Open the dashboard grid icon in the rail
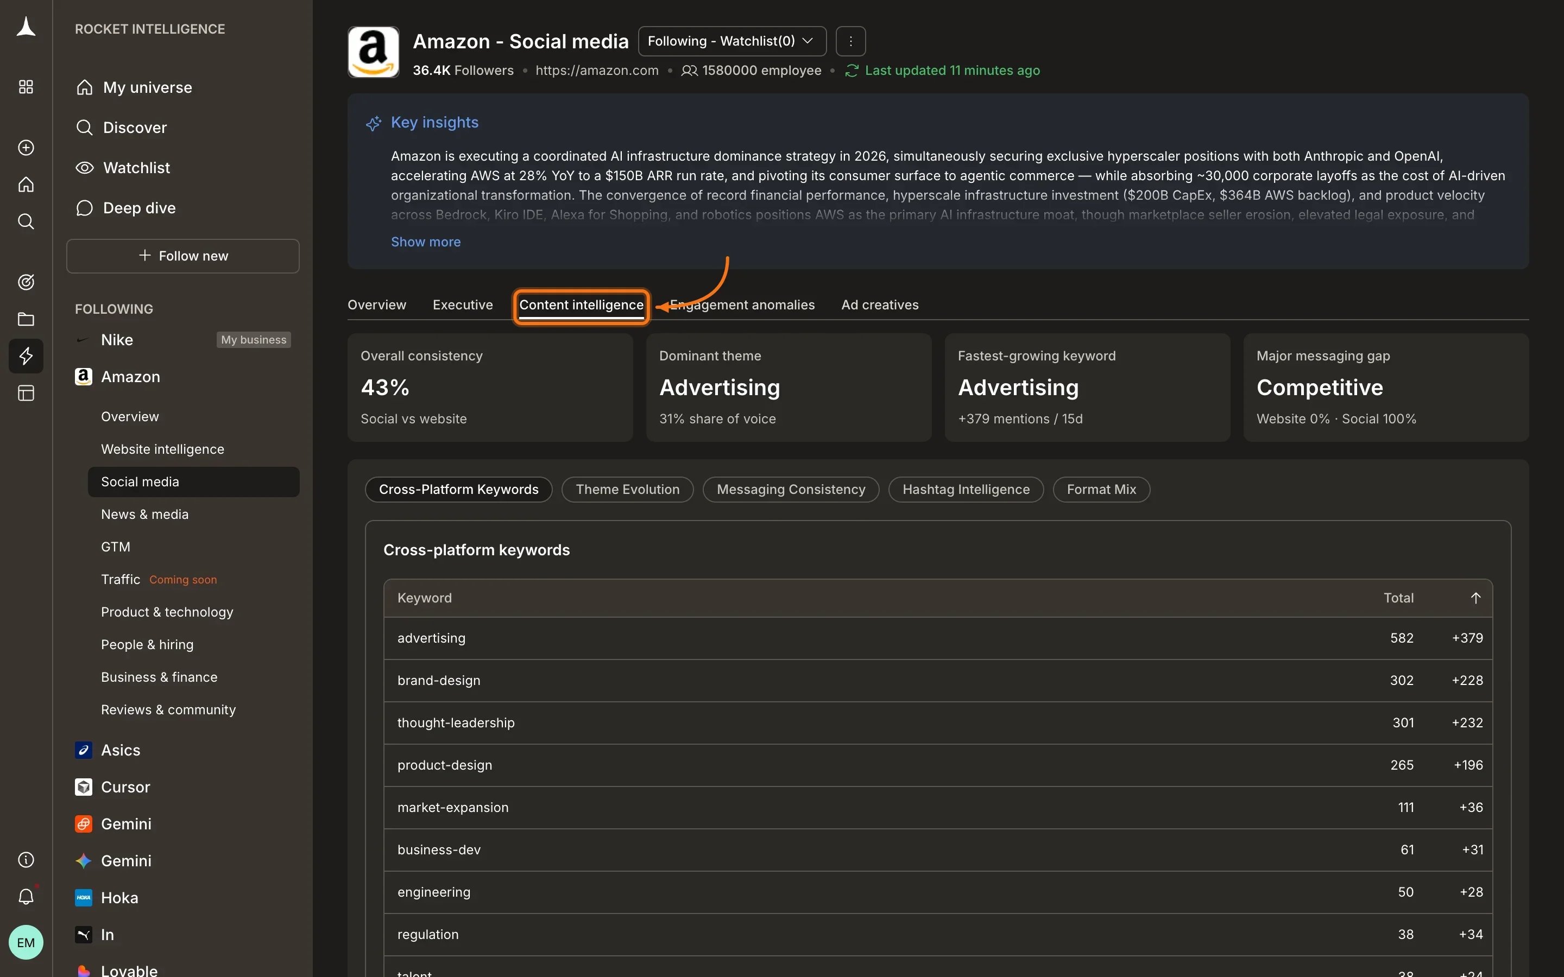The image size is (1564, 977). [x=26, y=87]
